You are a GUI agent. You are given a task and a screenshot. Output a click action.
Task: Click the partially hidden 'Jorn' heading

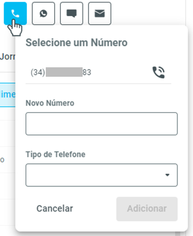pos(8,57)
